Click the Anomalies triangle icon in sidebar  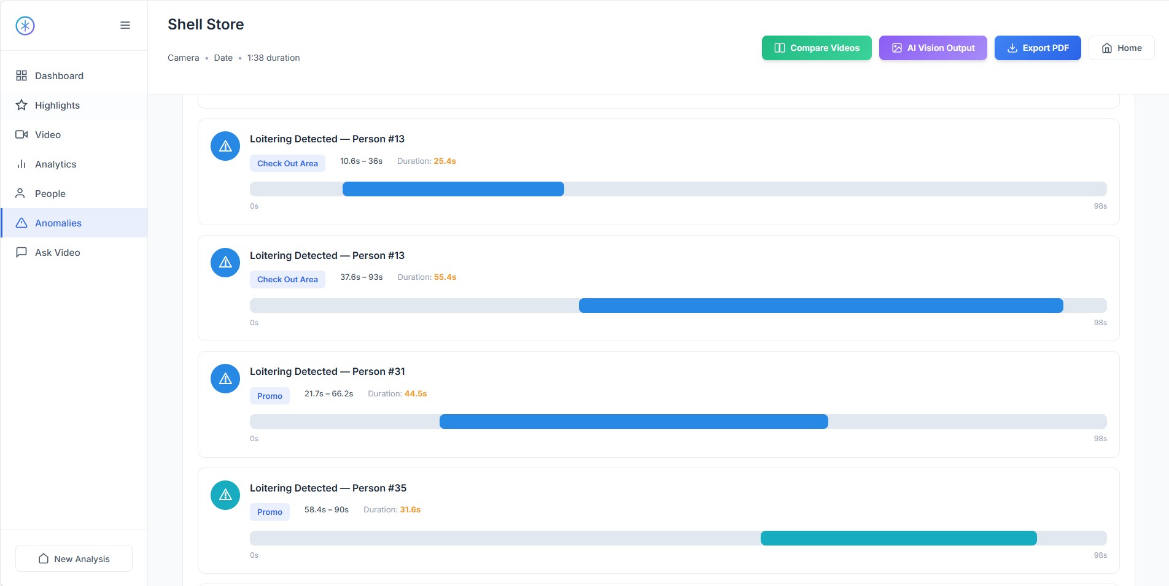tap(21, 223)
